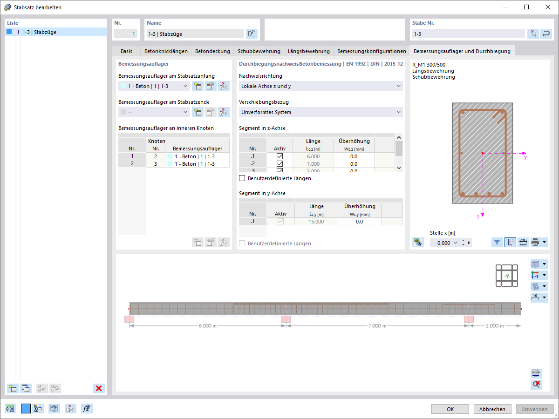Create a new member set in list

(13, 388)
